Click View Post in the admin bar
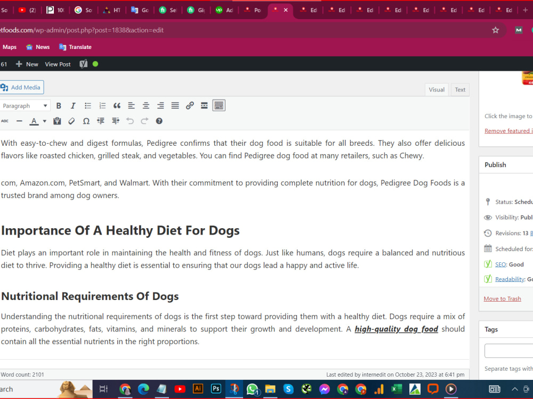Viewport: 533px width, 399px height. coord(58,64)
